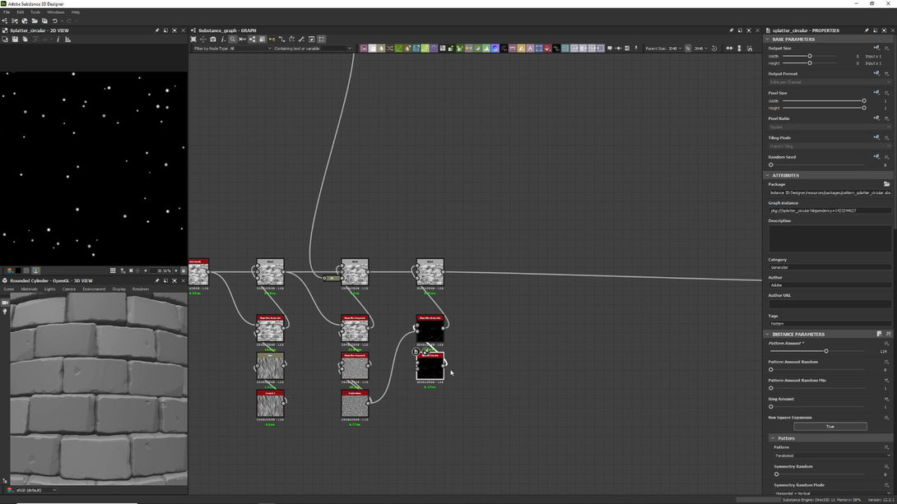Viewport: 897px width, 504px height.
Task: Open the Environment menu in 3D View
Action: [x=94, y=289]
